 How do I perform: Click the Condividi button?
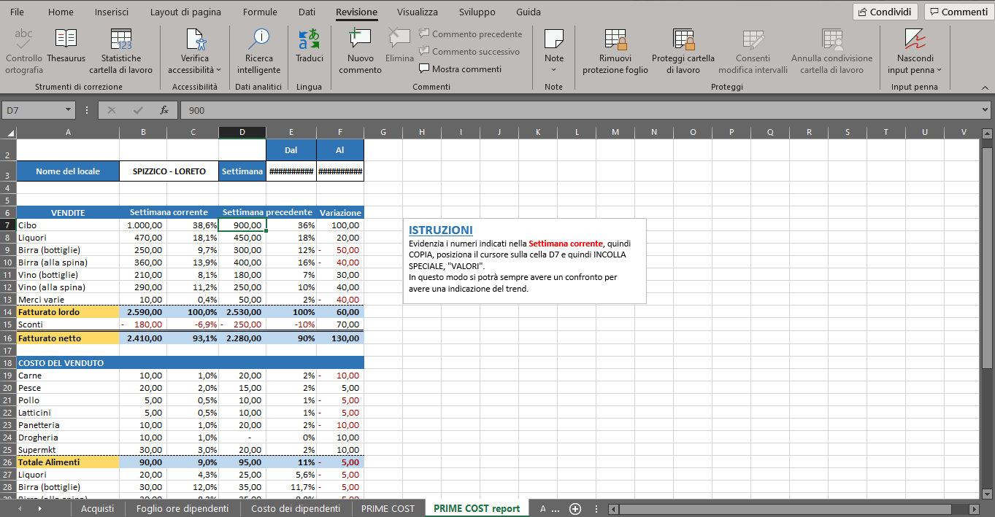pos(885,12)
